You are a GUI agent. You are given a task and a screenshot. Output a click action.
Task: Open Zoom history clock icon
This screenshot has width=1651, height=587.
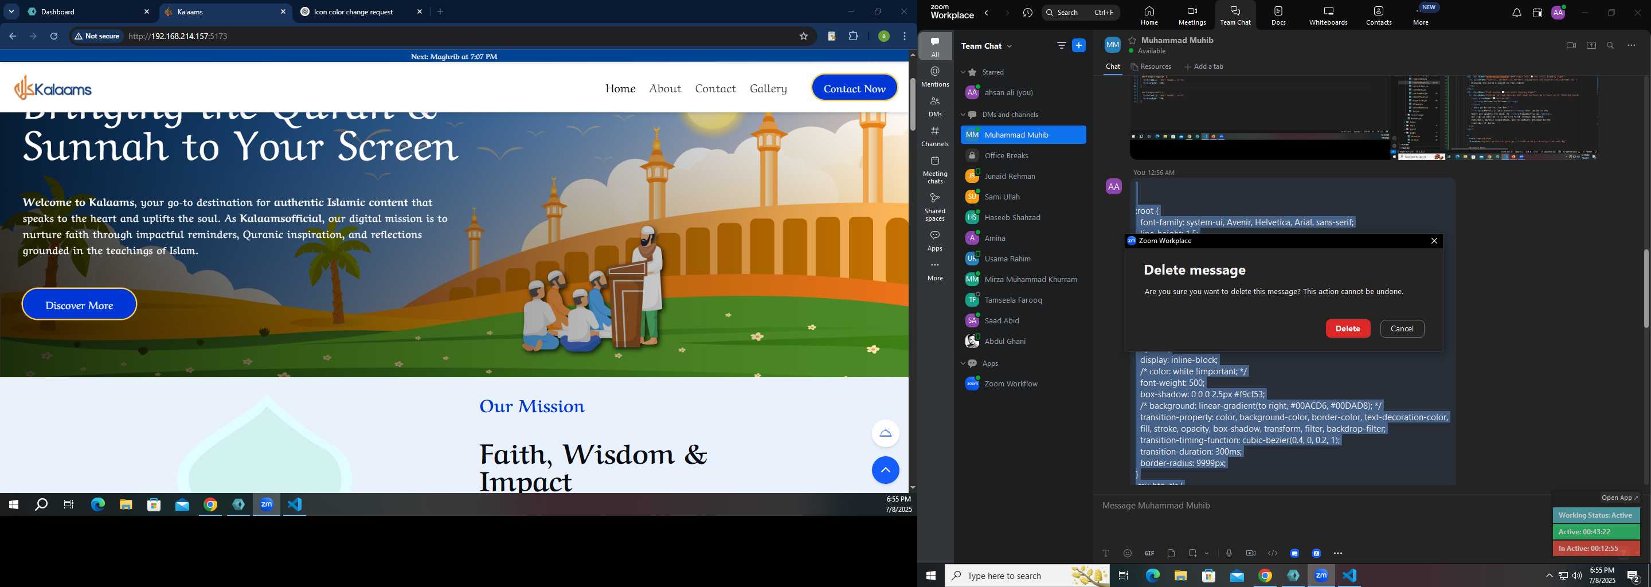[x=1028, y=13]
